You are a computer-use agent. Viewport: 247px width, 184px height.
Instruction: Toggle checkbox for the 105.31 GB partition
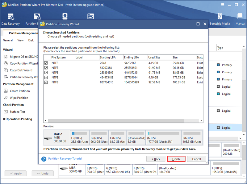(46, 82)
